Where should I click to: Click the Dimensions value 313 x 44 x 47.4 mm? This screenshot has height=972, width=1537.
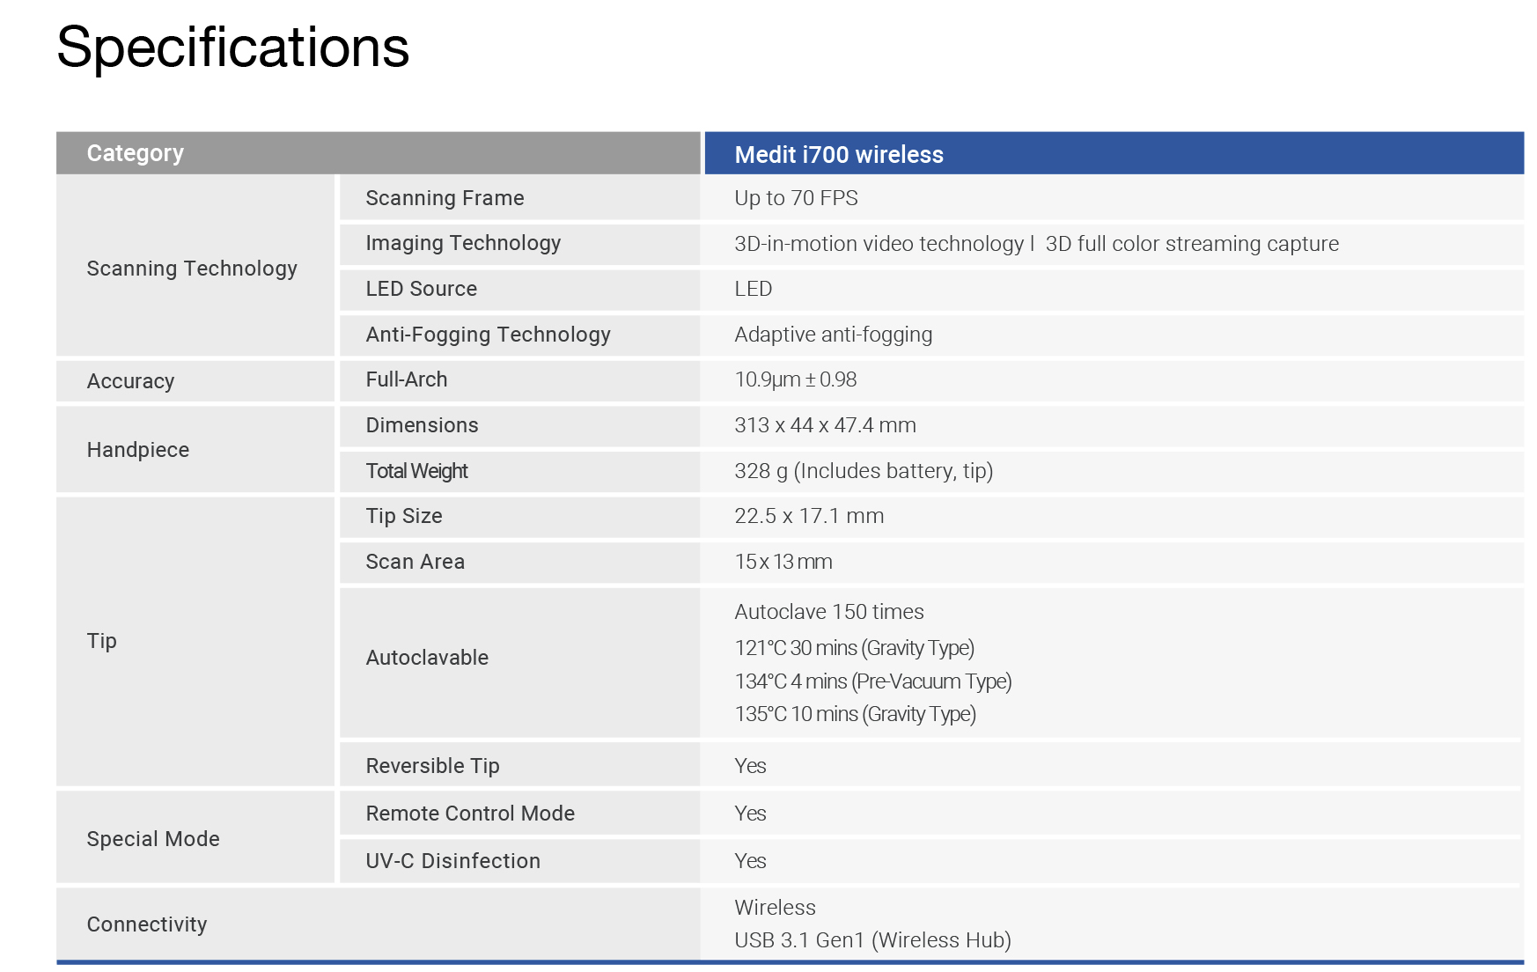click(825, 425)
